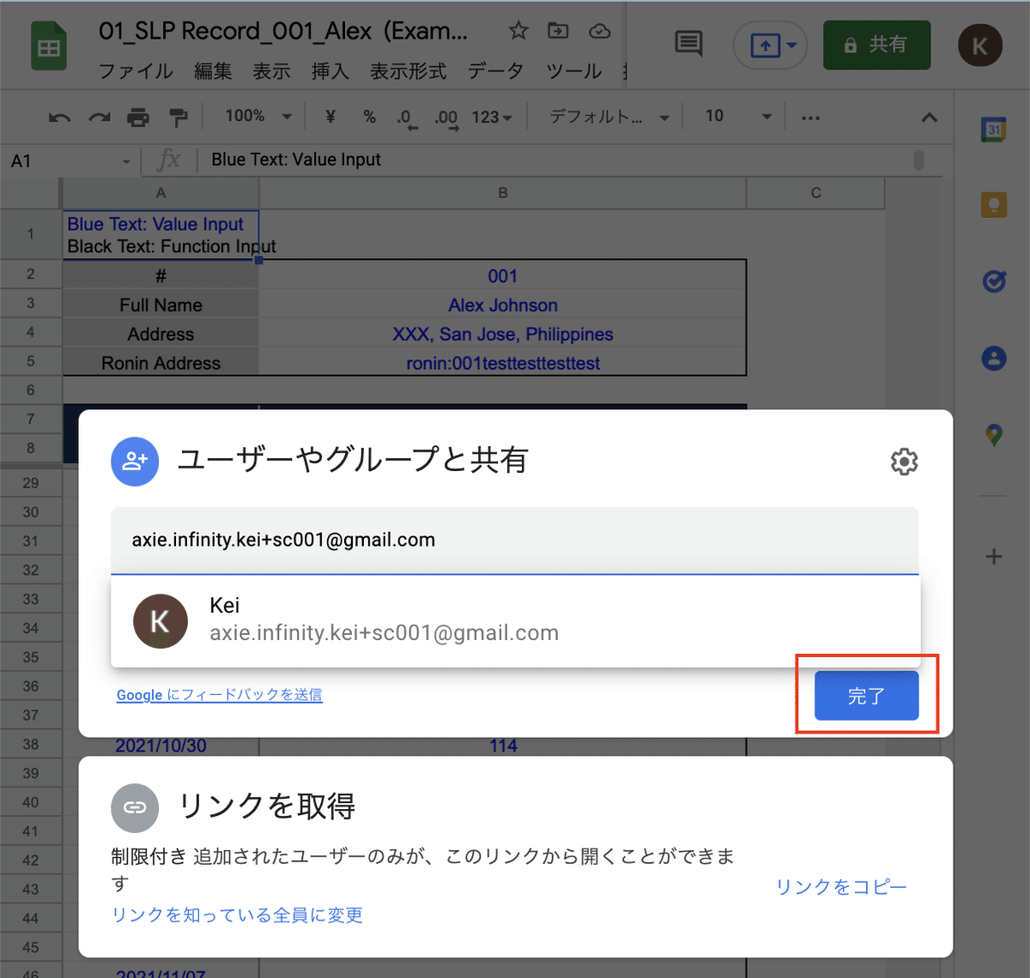Screen dimensions: 1030x978
Task: Print the spreadsheet
Action: coord(138,117)
